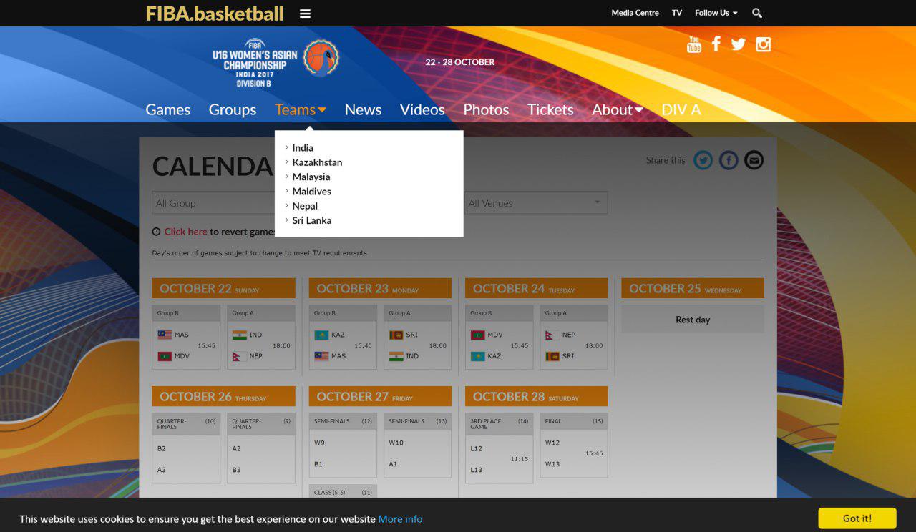
Task: Click the Malaysia flag in October 22 game
Action: pyautogui.click(x=164, y=335)
